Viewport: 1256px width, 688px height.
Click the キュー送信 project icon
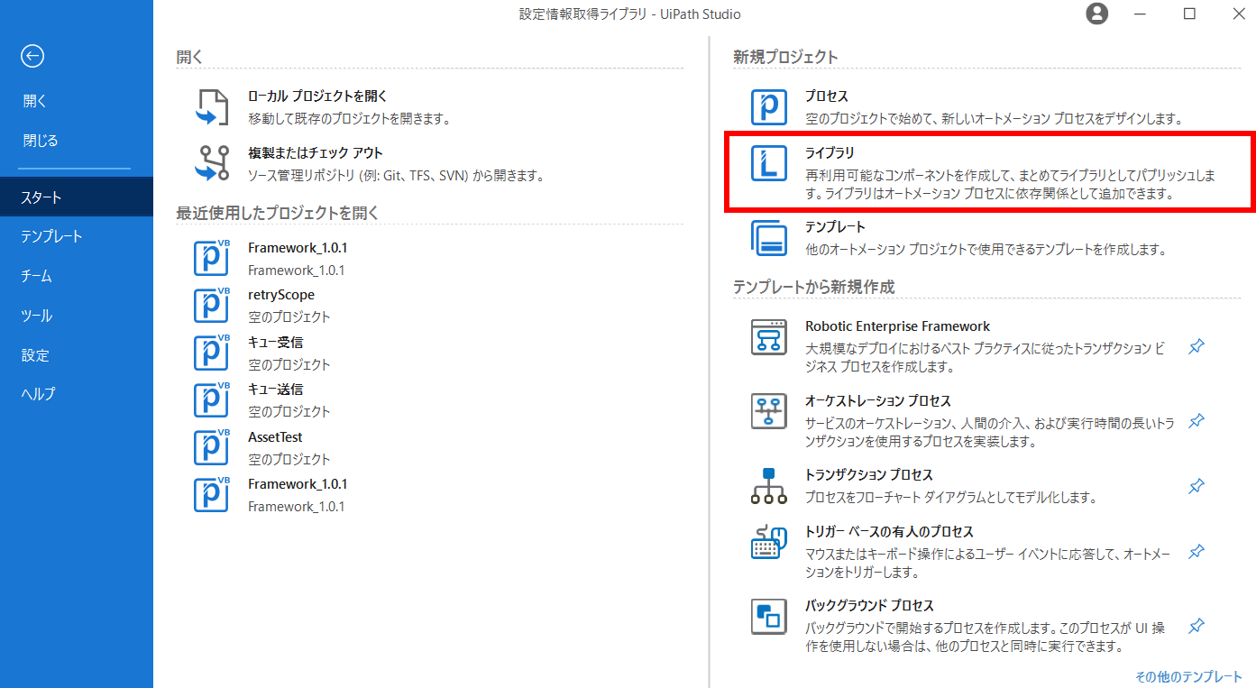pyautogui.click(x=213, y=399)
